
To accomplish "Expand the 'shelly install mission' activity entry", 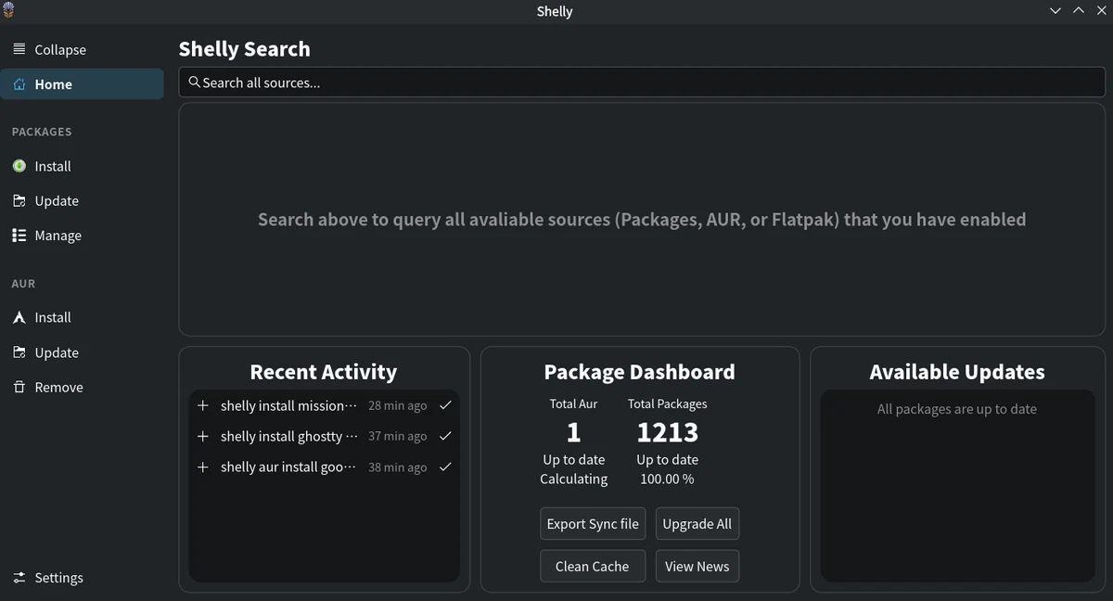I will click(203, 405).
